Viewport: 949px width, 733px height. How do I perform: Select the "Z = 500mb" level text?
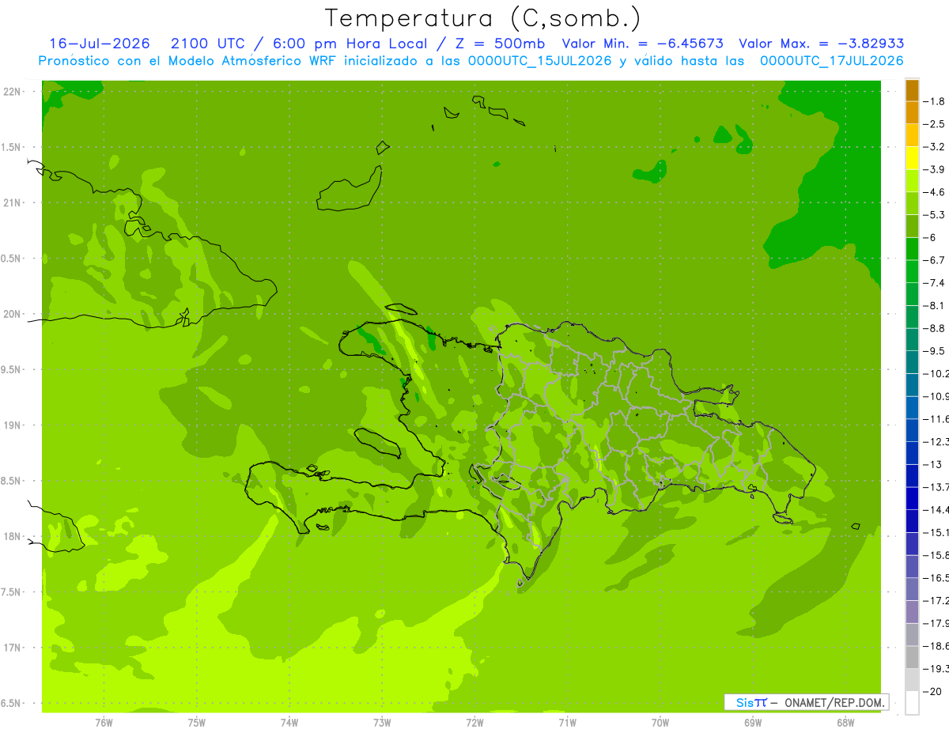click(x=501, y=43)
